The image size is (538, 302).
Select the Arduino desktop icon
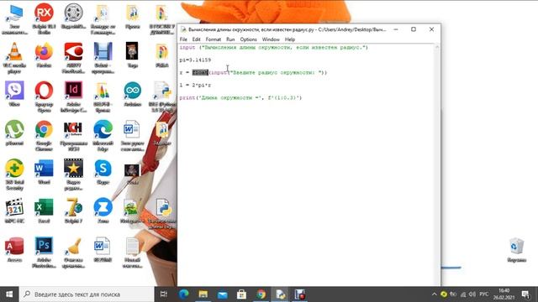pyautogui.click(x=133, y=93)
